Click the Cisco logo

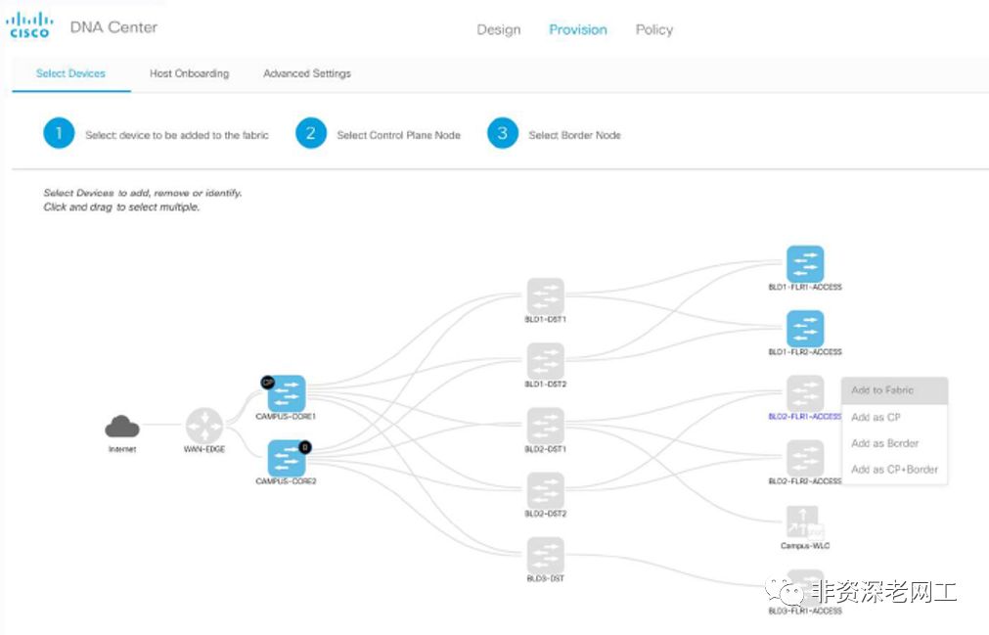[x=29, y=25]
